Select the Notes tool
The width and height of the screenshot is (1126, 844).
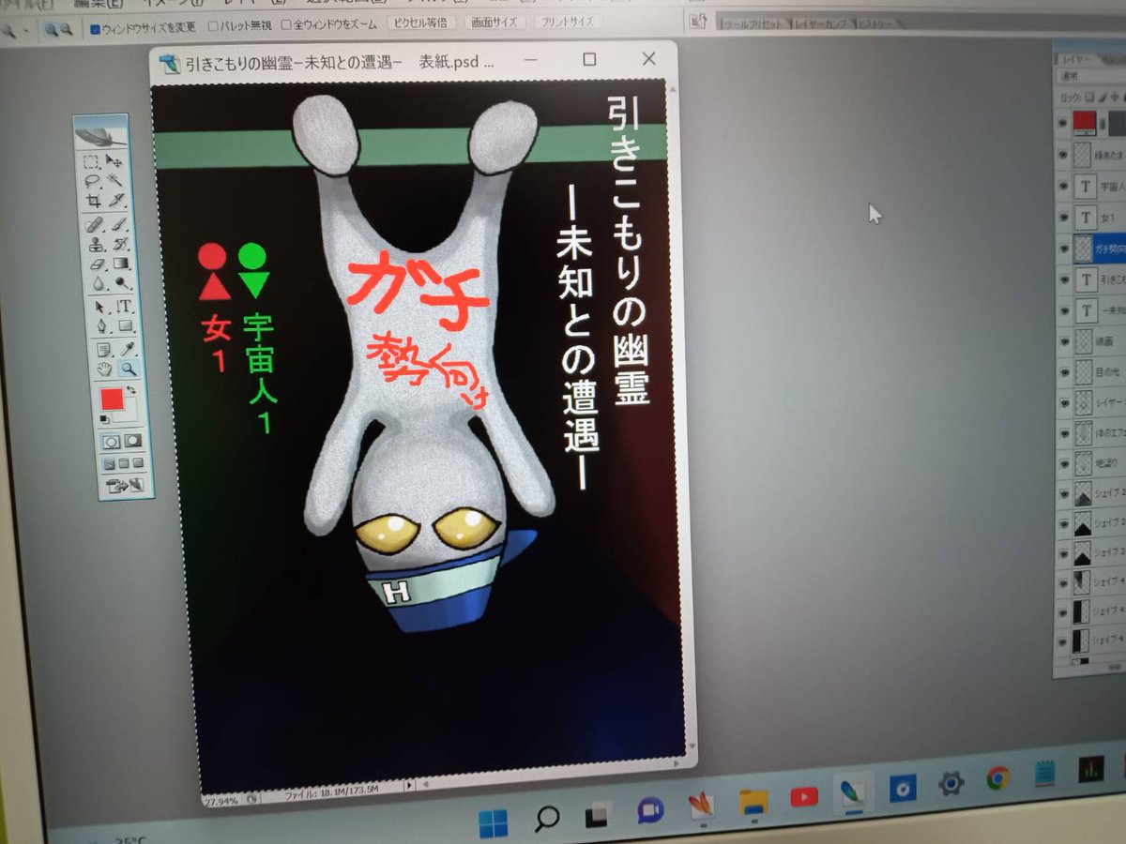click(102, 350)
